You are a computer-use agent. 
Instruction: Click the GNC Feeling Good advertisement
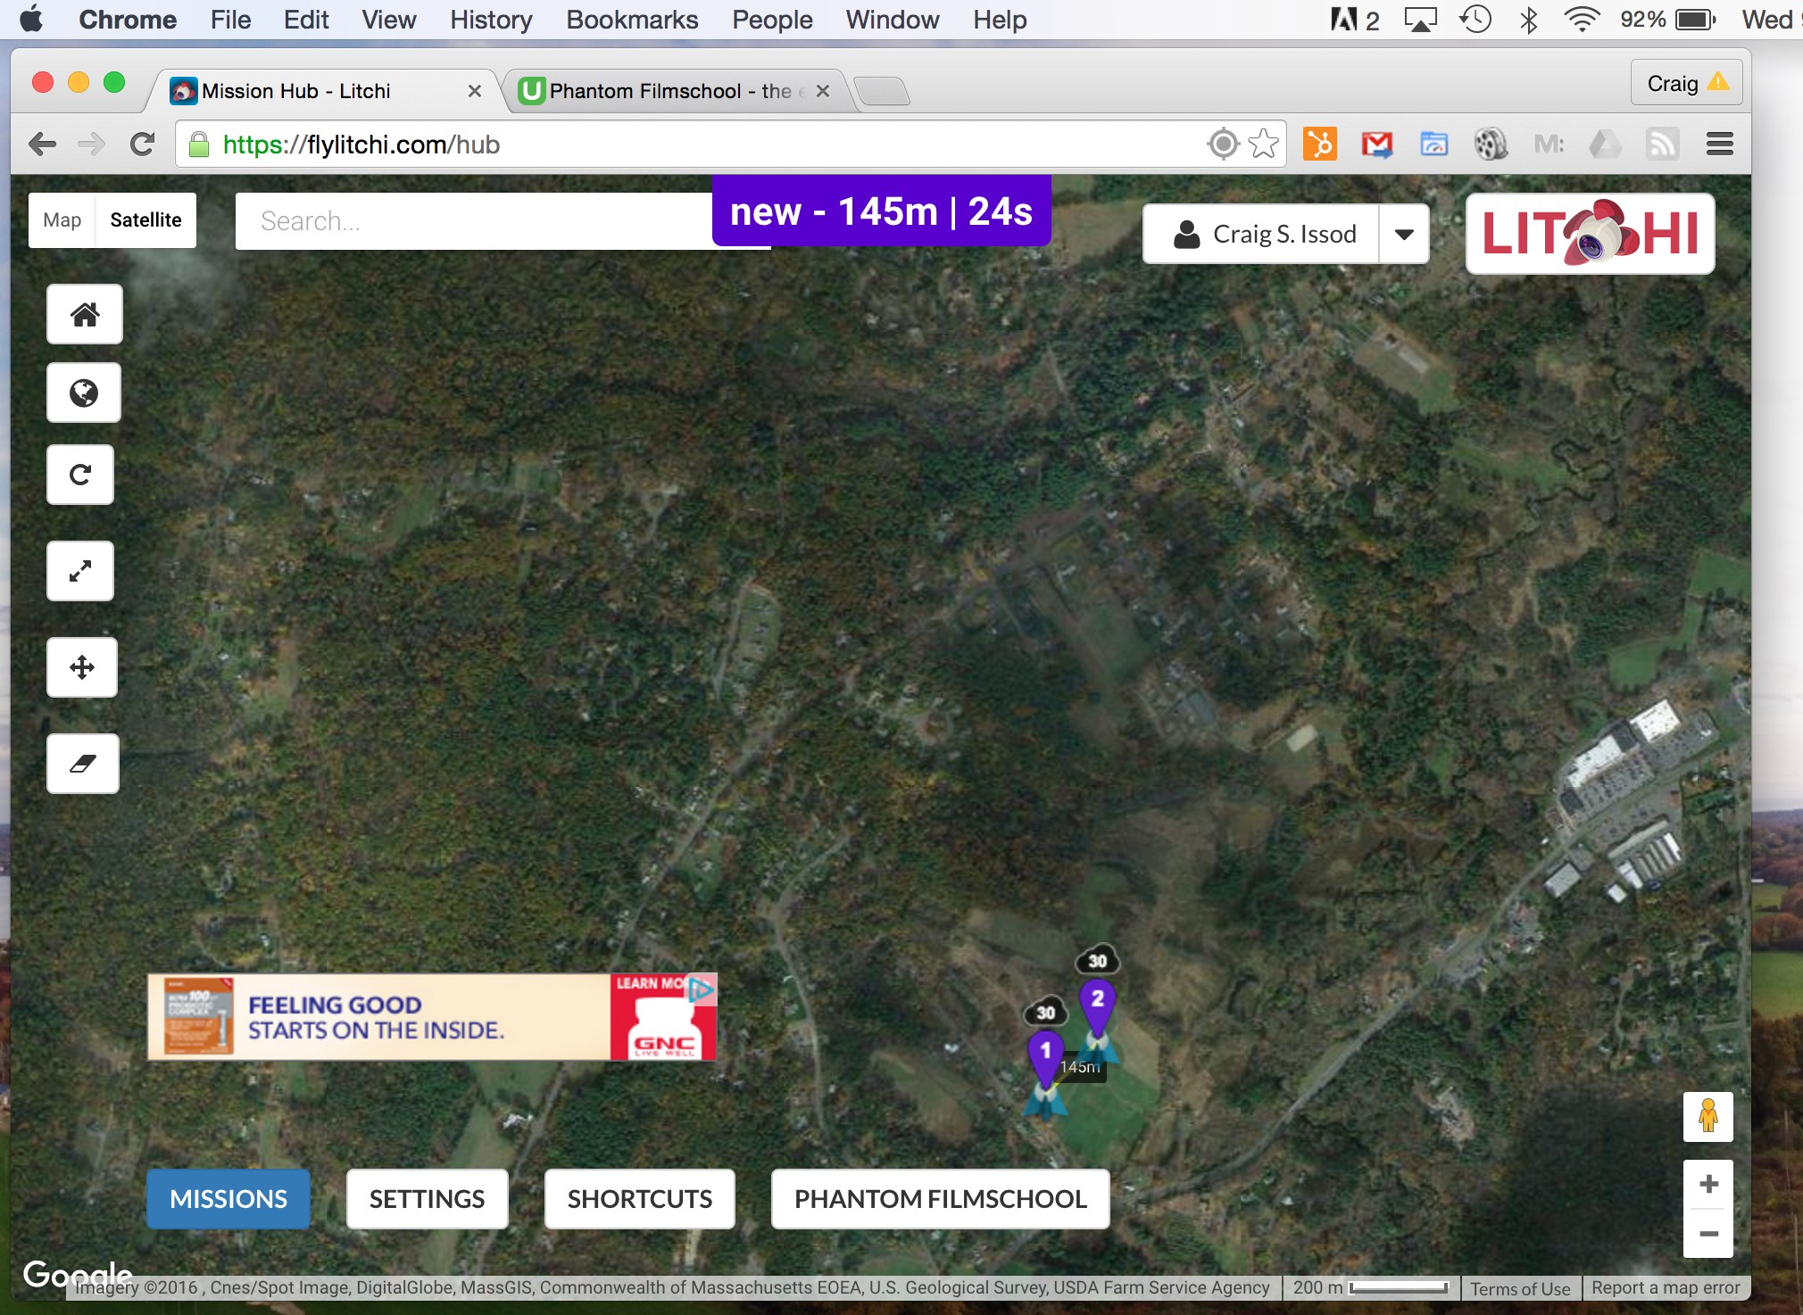(432, 1017)
